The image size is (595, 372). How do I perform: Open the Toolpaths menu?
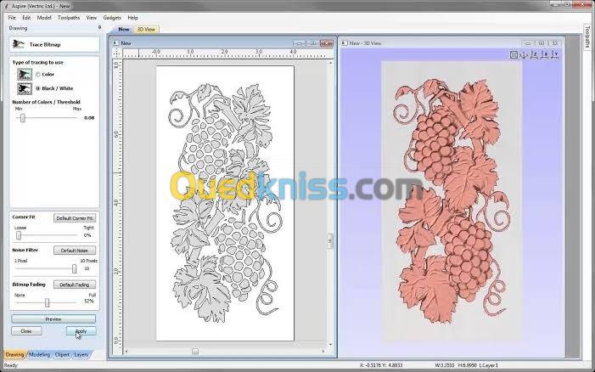point(69,18)
